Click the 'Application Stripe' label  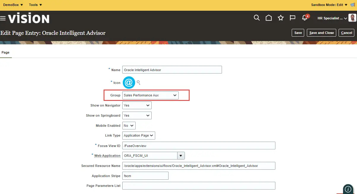click(x=106, y=176)
